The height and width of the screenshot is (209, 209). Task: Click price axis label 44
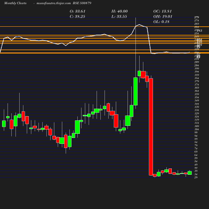pos(196,168)
